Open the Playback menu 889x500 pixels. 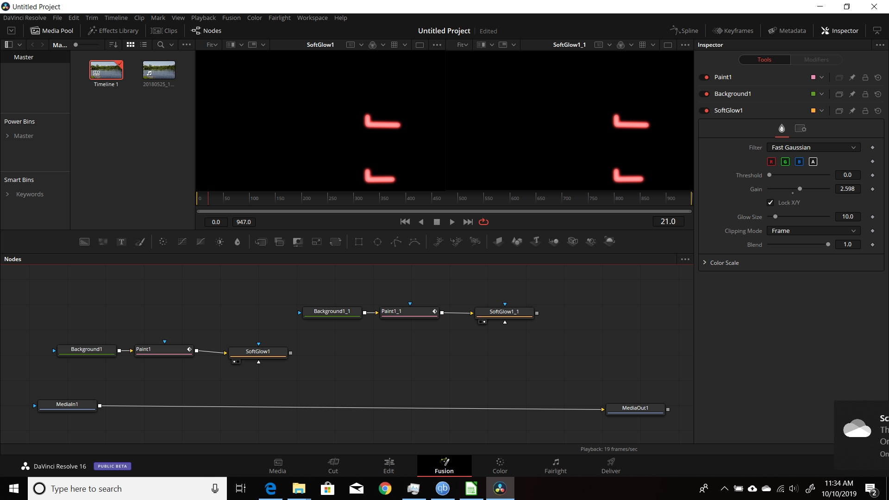click(203, 18)
